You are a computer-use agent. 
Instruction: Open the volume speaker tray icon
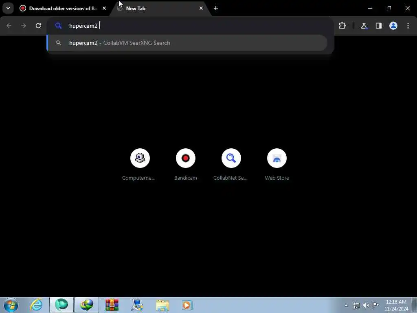coord(366,305)
